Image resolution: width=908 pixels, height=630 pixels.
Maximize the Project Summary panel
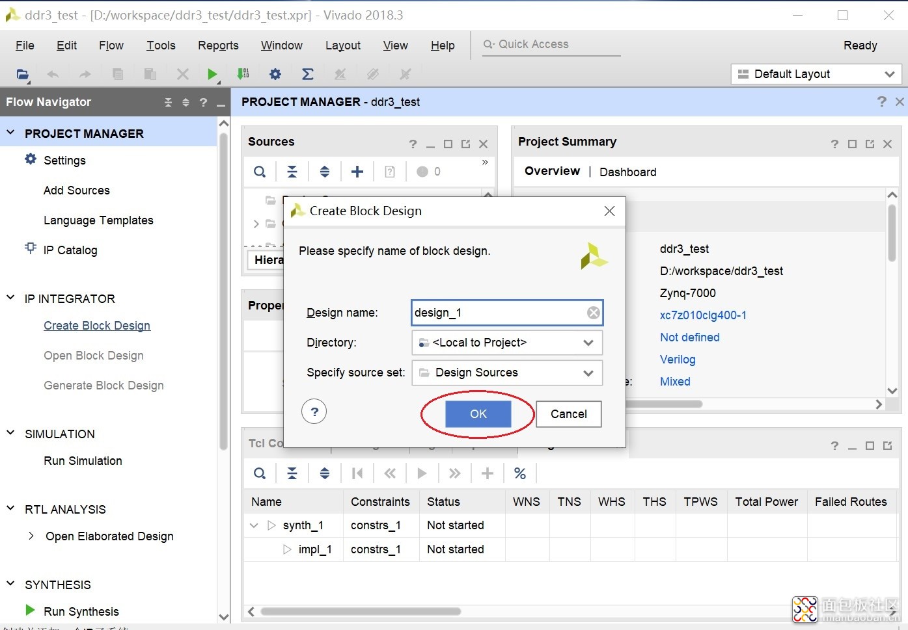coord(852,144)
